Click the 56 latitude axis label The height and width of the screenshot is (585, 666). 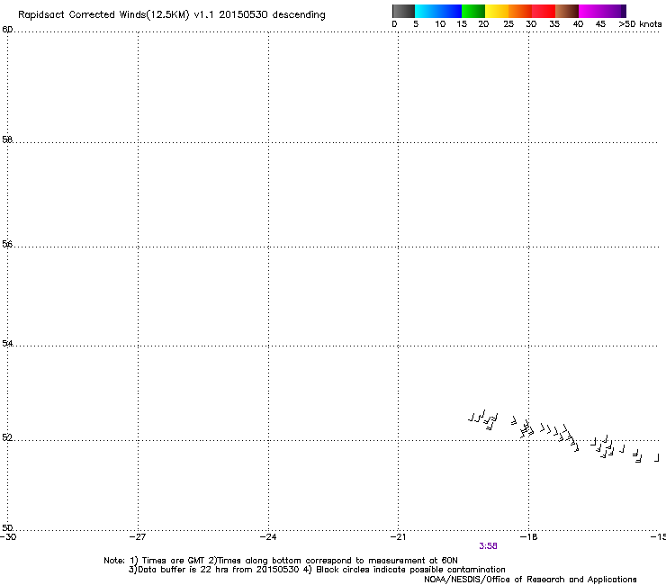coord(7,244)
